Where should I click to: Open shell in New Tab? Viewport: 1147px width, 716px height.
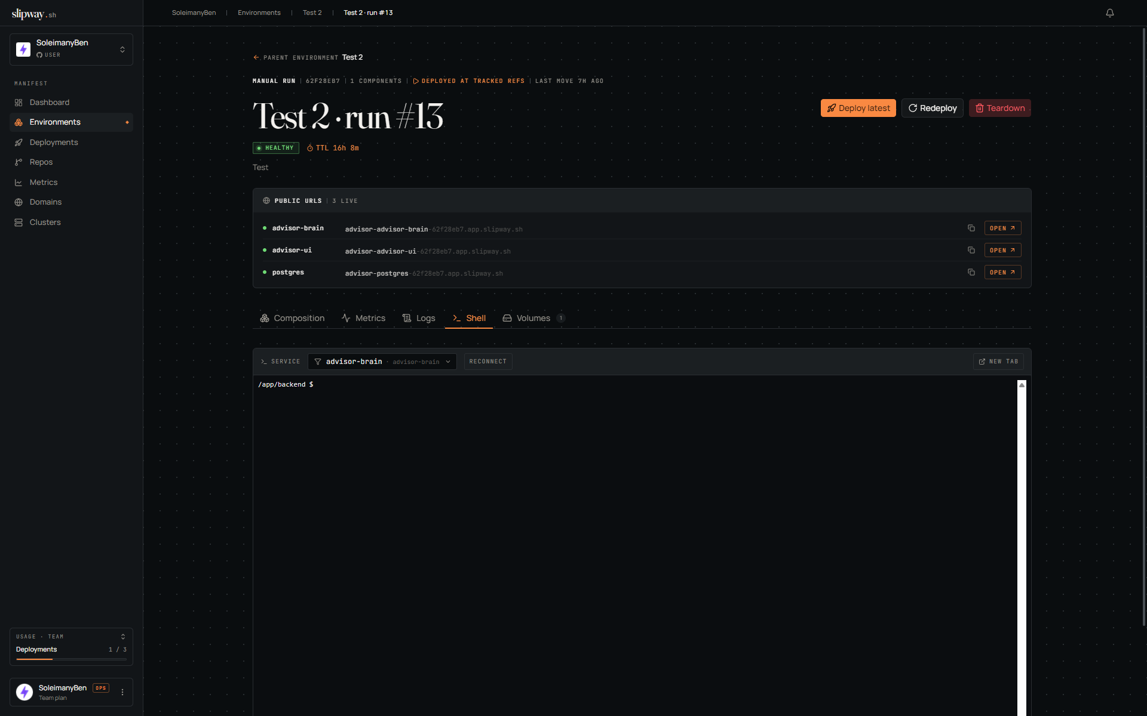click(x=998, y=362)
